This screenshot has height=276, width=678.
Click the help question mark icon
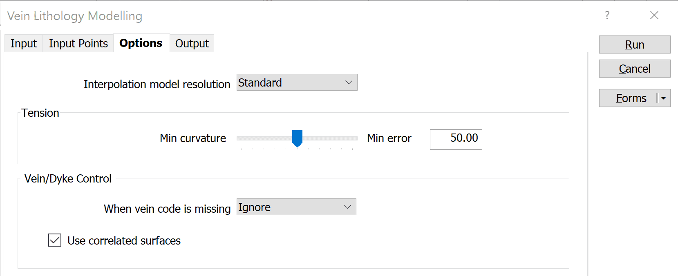click(607, 16)
